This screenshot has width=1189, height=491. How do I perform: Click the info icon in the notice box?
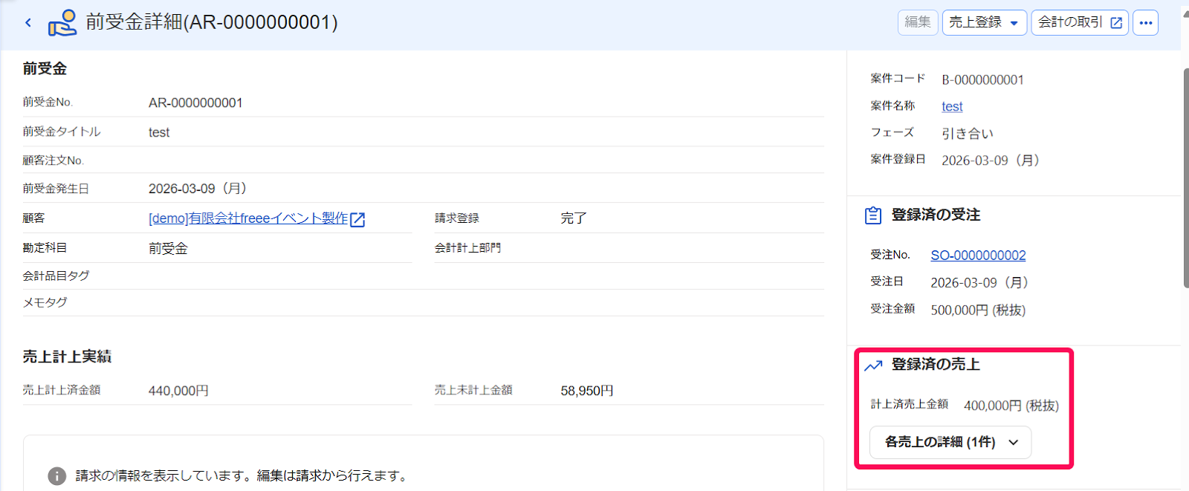point(57,475)
